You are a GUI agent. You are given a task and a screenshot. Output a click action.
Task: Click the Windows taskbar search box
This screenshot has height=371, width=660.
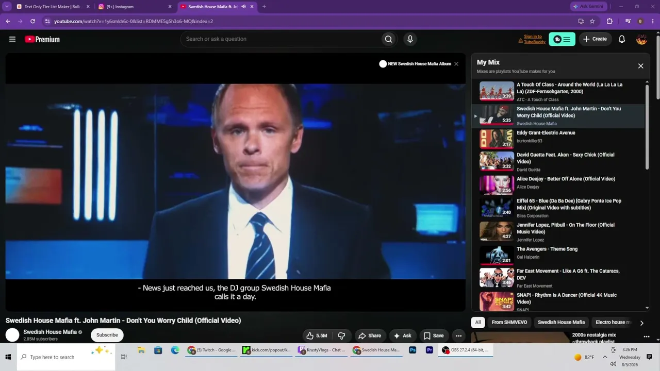point(66,357)
